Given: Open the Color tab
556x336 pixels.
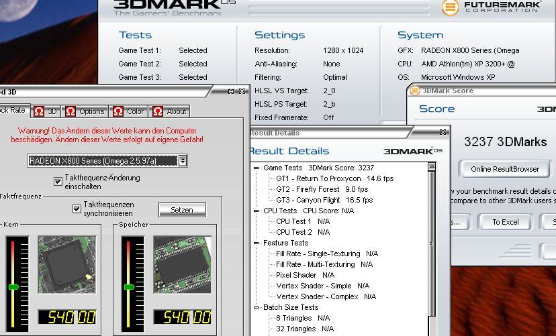Looking at the screenshot, I should pyautogui.click(x=128, y=111).
